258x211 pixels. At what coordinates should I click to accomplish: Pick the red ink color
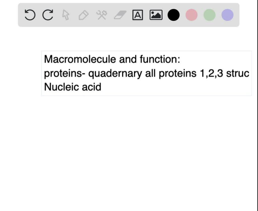pyautogui.click(x=191, y=15)
